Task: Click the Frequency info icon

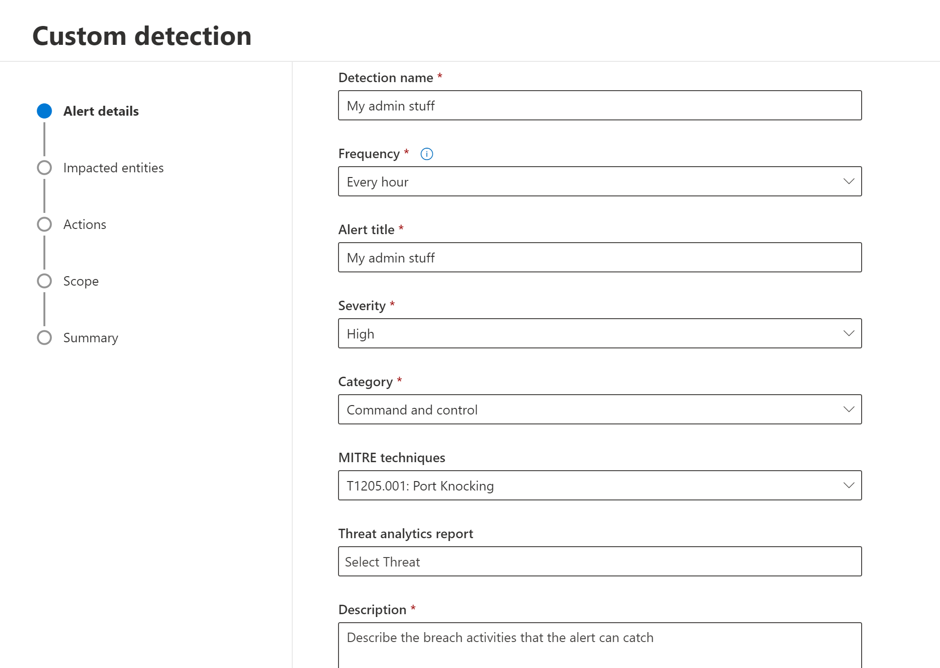Action: coord(426,154)
